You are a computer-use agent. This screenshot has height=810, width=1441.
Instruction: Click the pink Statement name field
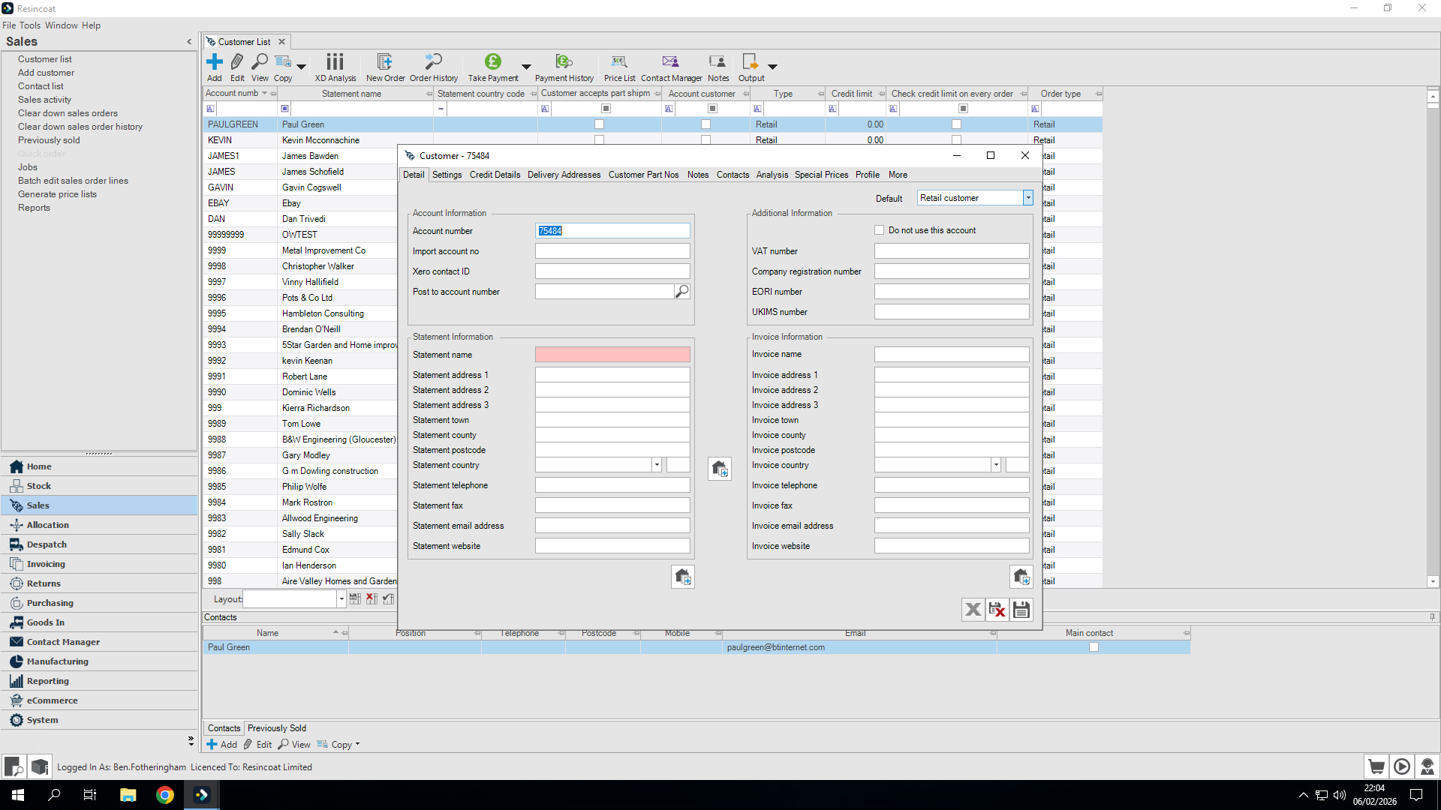tap(612, 355)
